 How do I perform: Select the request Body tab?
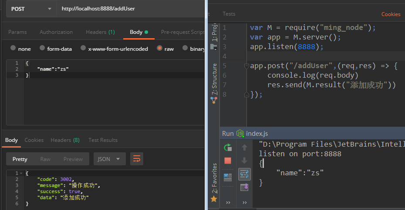pyautogui.click(x=139, y=32)
